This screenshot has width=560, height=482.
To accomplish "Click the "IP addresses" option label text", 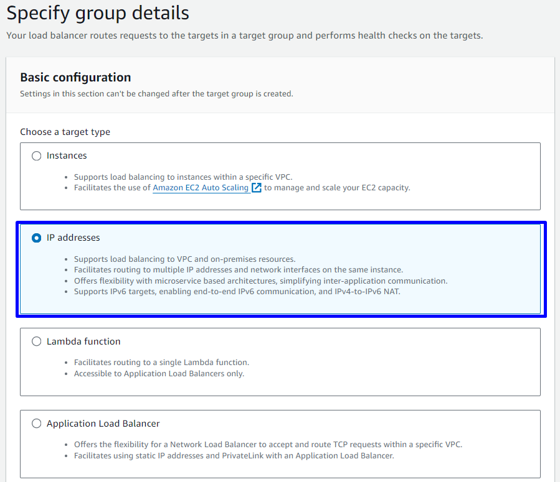I will tap(73, 238).
